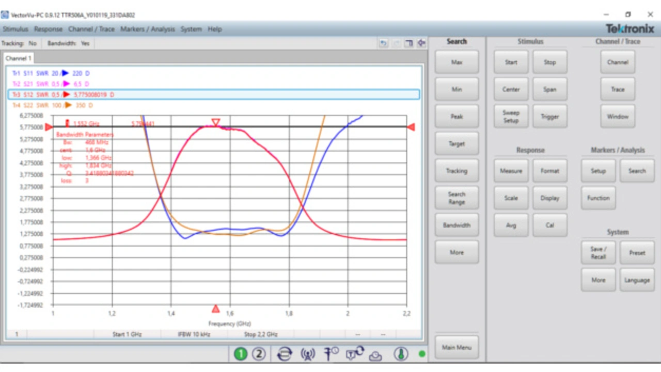Click the thermometer temperature icon
This screenshot has height=372, width=661.
pyautogui.click(x=401, y=354)
